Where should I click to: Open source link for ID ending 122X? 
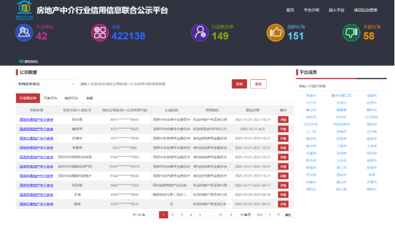coord(36,185)
